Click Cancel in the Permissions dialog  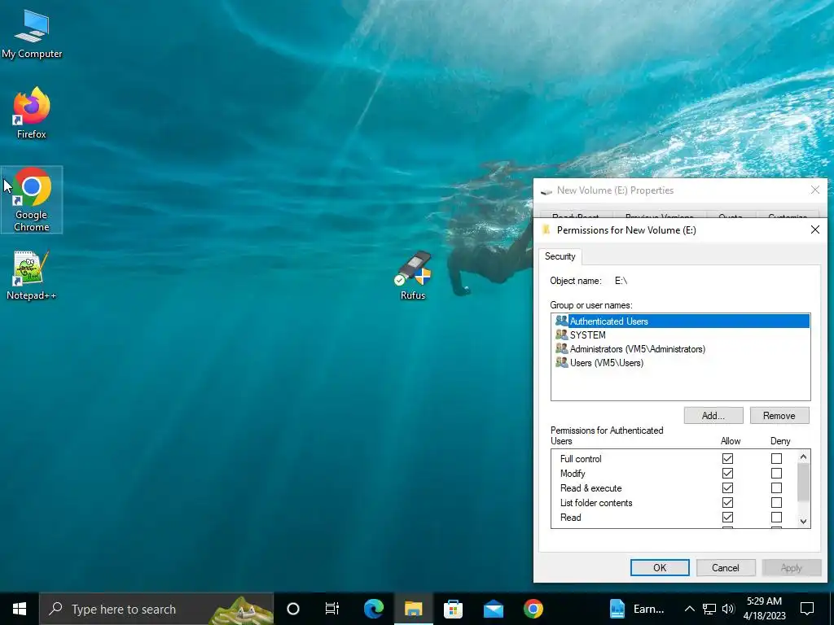[726, 567]
